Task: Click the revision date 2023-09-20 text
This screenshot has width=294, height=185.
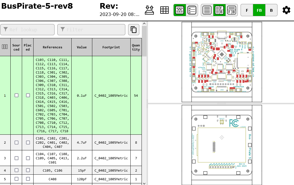Action: 119,15
